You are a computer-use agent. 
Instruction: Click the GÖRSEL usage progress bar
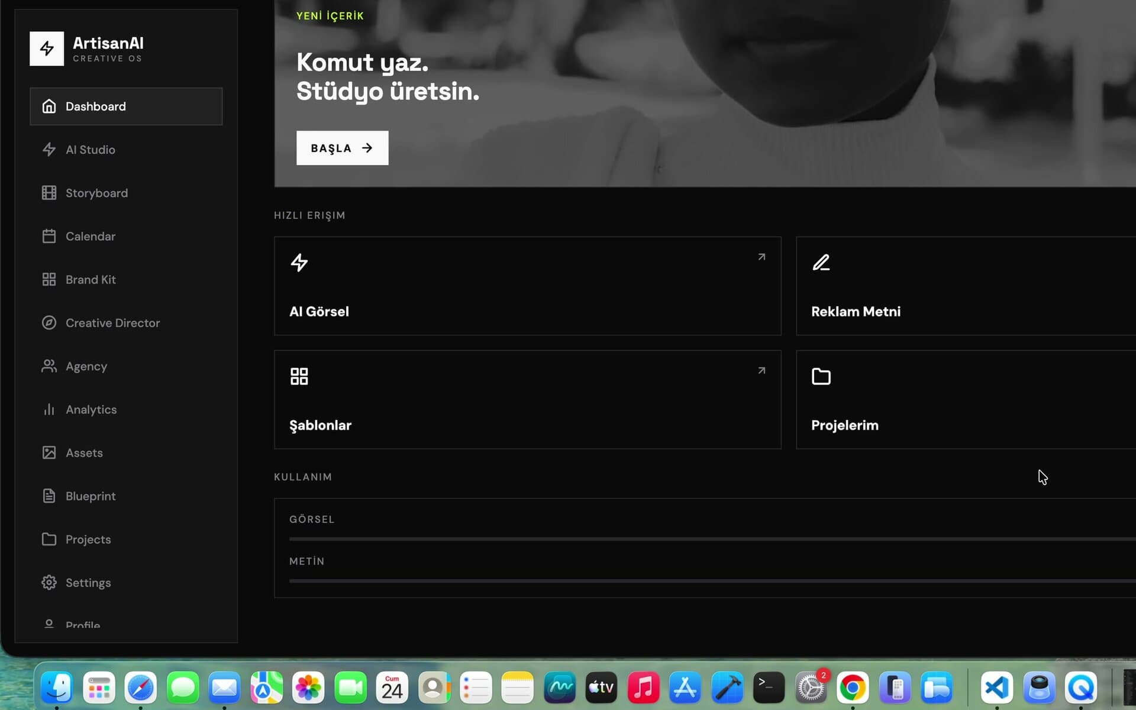pyautogui.click(x=712, y=539)
